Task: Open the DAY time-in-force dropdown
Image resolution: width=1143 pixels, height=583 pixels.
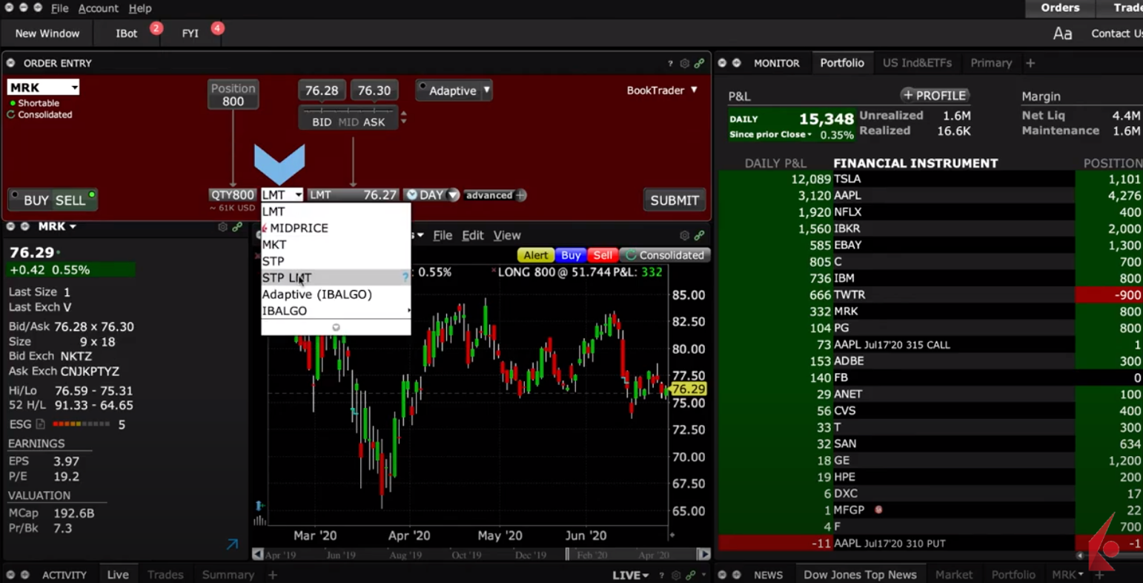Action: coord(431,195)
